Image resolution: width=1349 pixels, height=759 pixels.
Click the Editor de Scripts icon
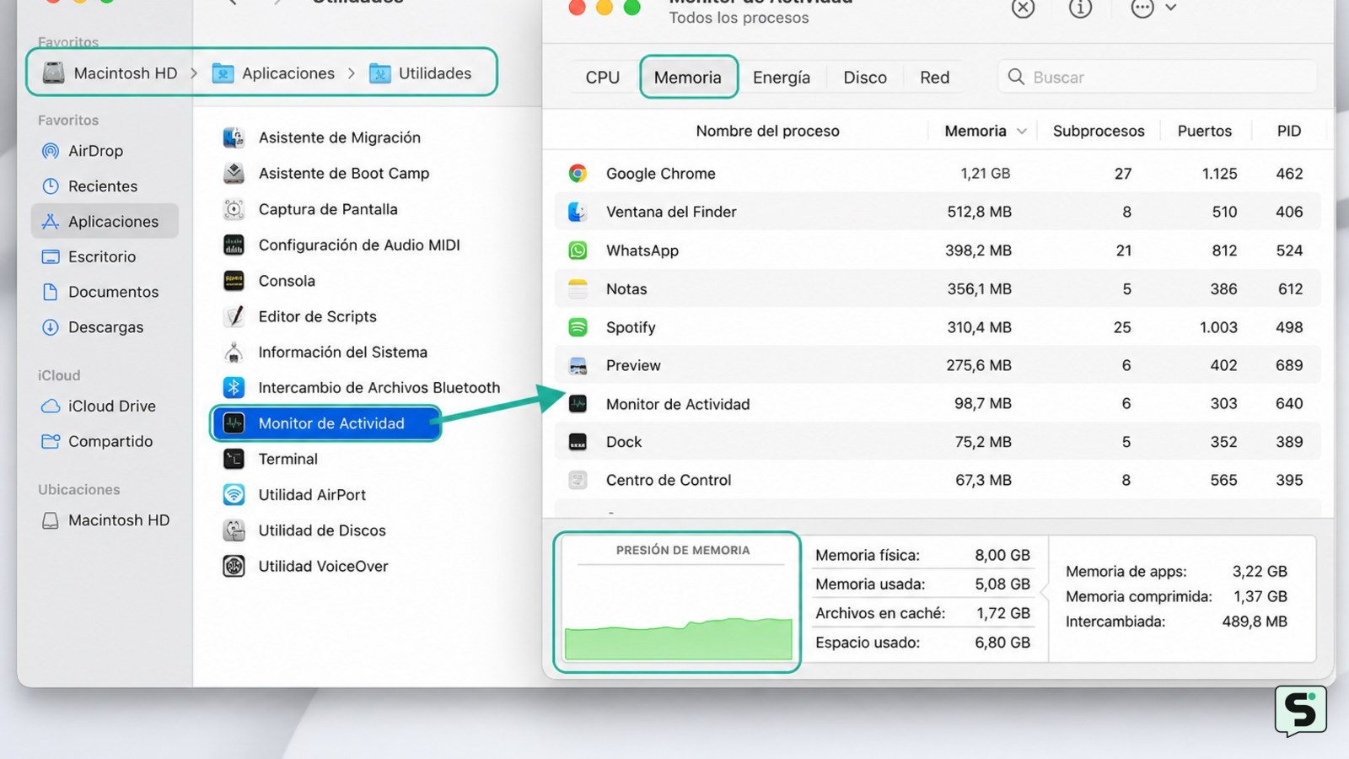(234, 316)
